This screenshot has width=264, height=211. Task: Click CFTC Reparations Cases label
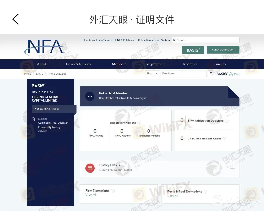[204, 139]
